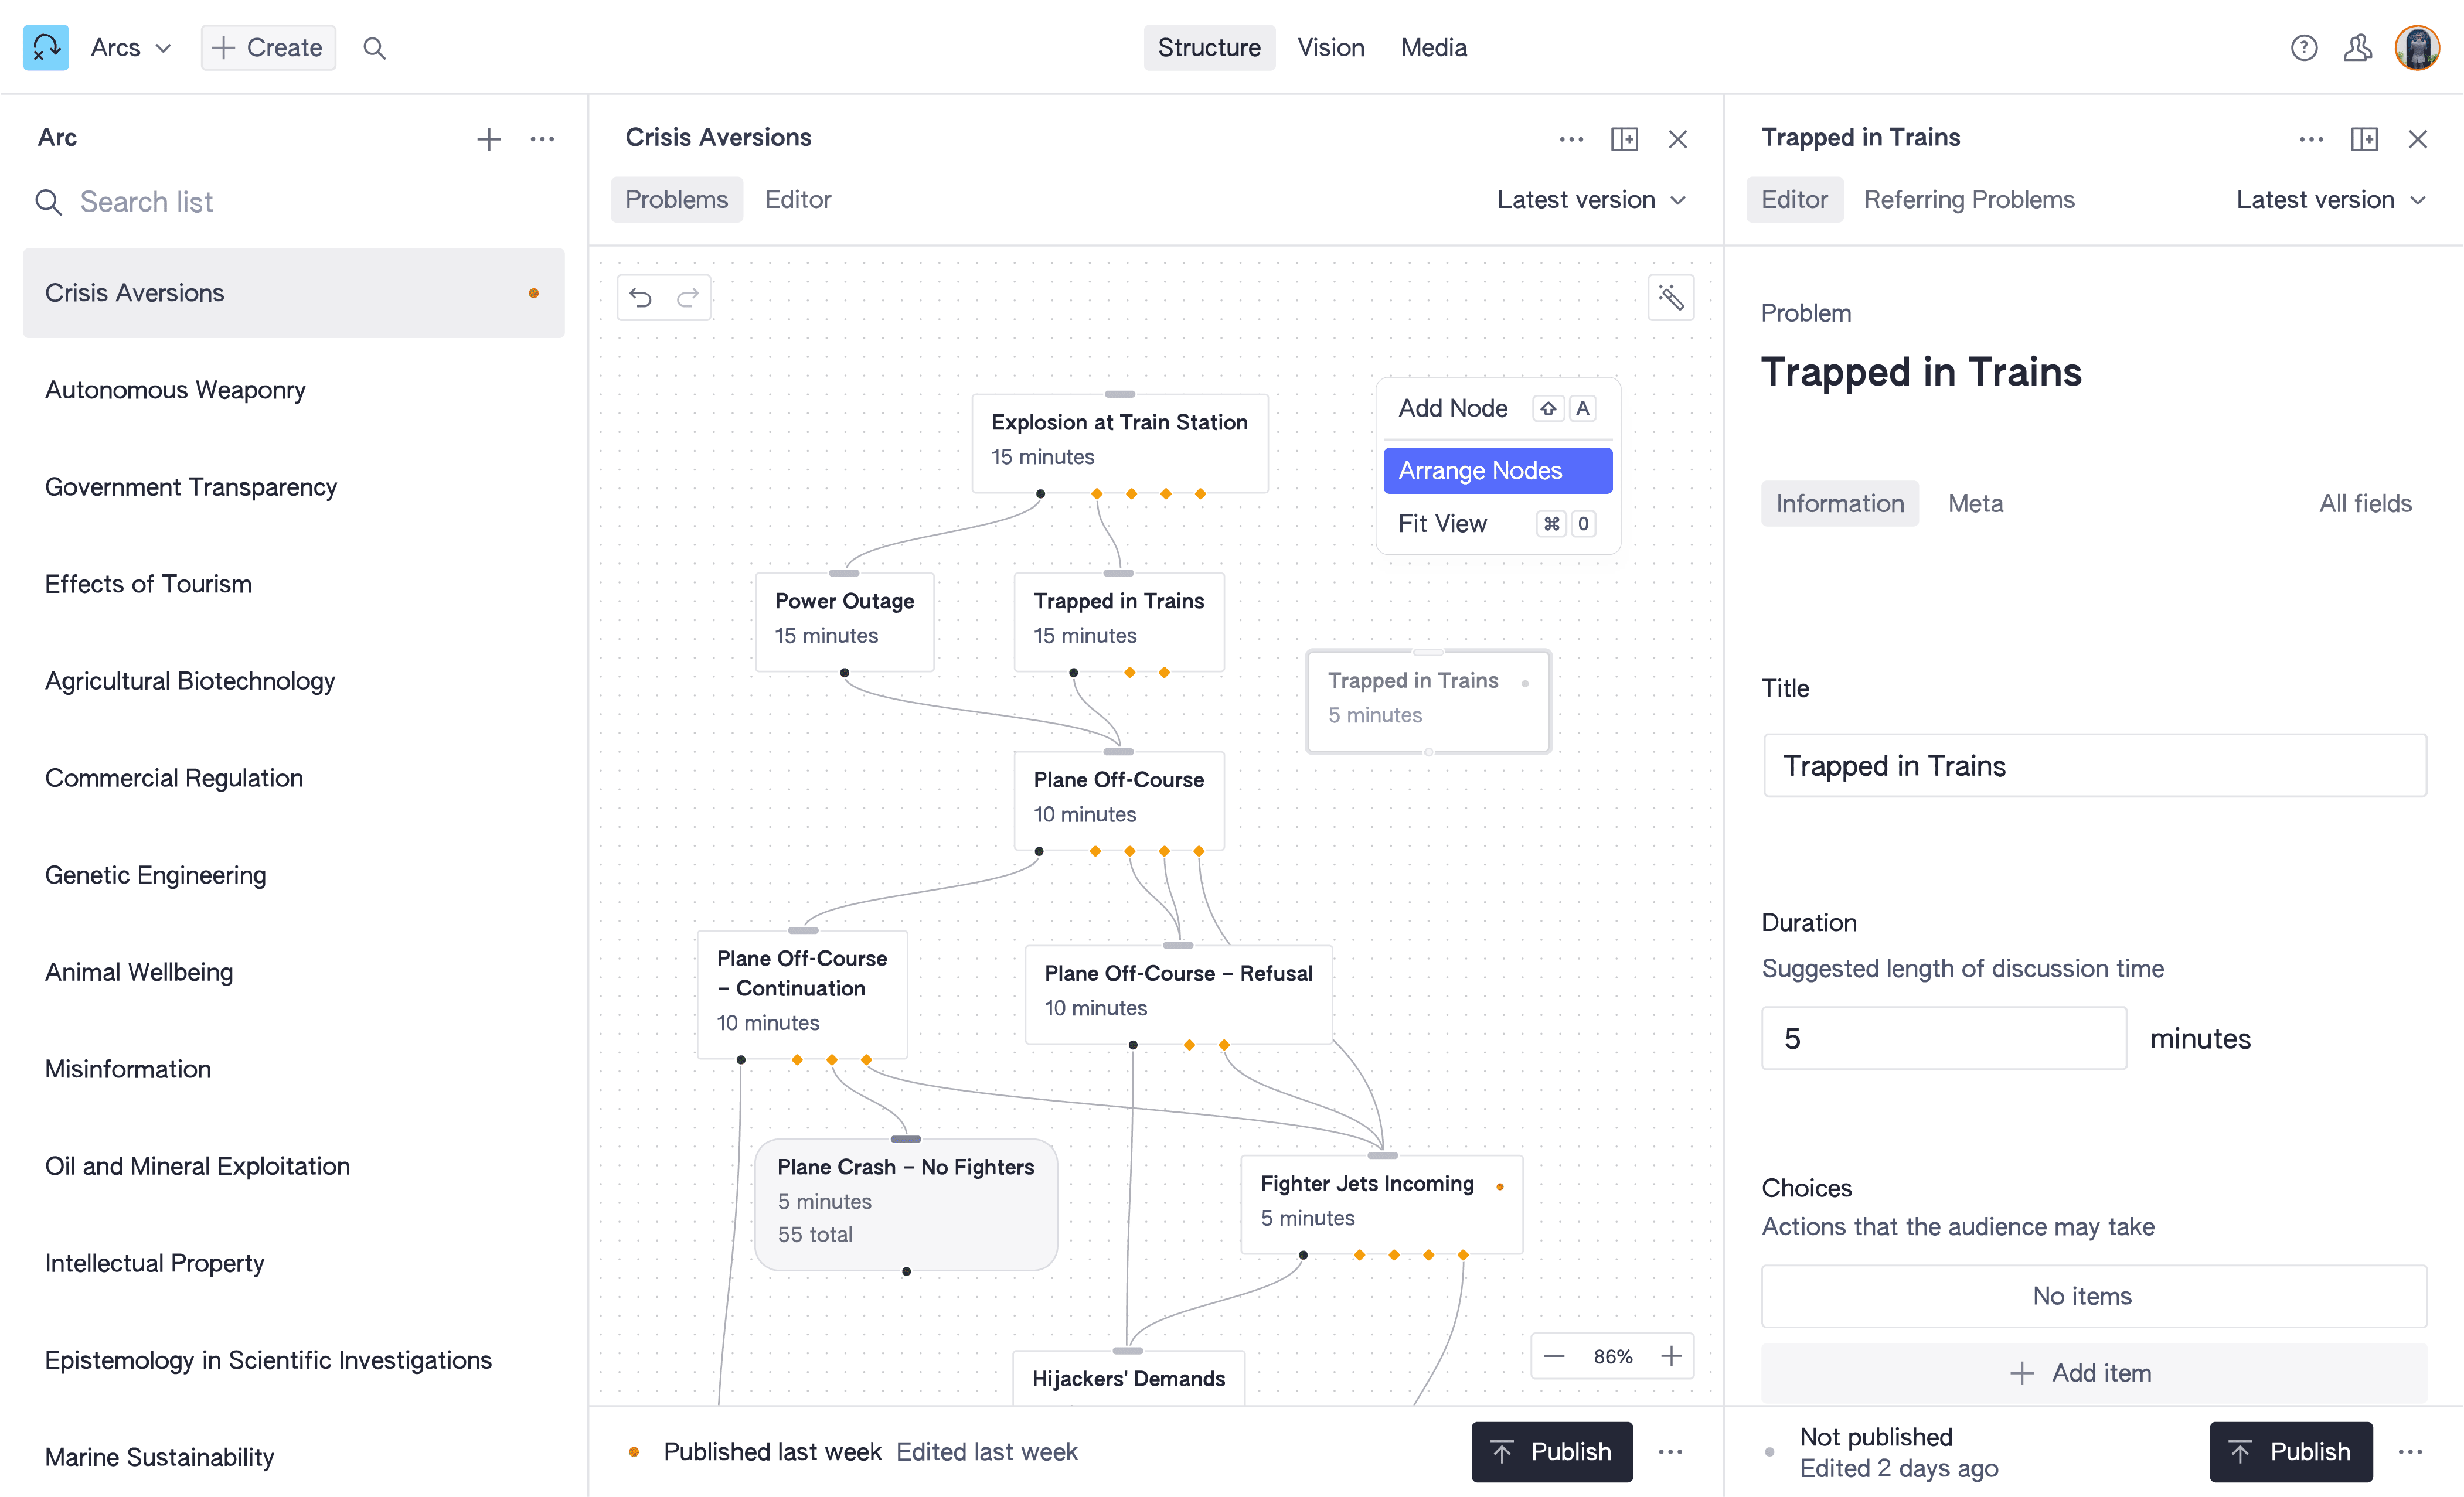Publish the Trapped in Trains problem

click(x=2290, y=1451)
